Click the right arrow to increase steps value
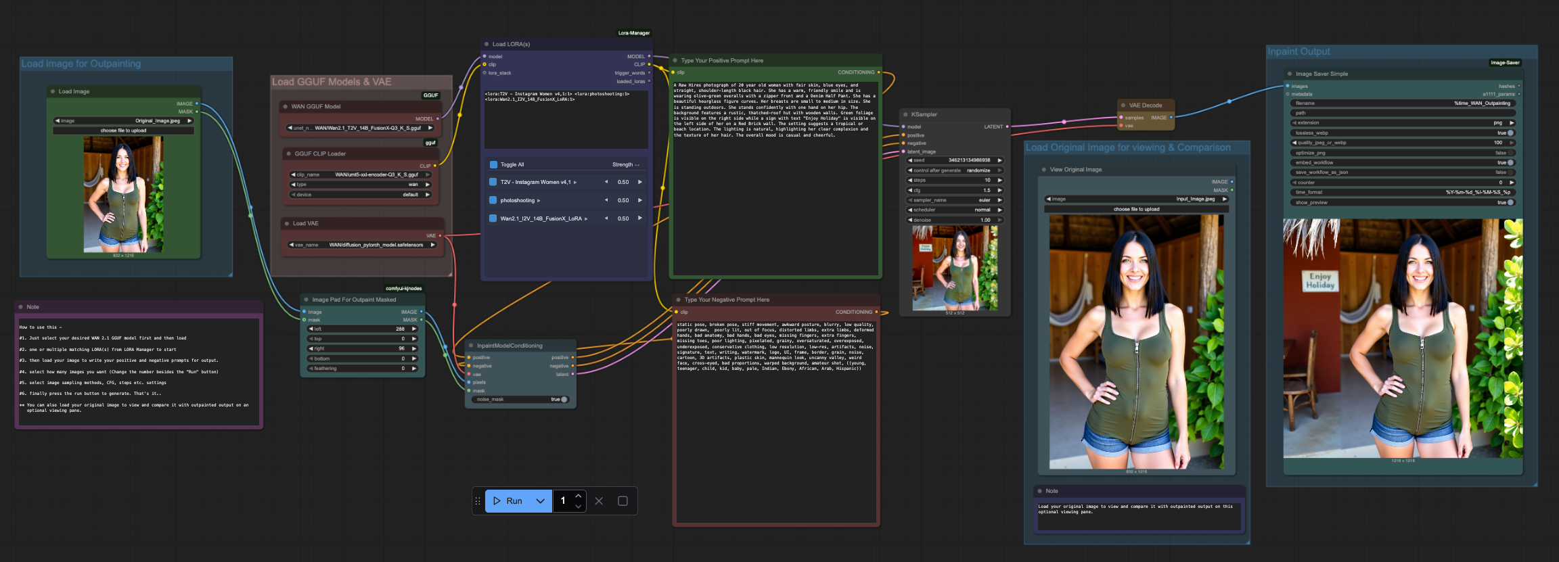The image size is (1559, 562). (x=999, y=180)
